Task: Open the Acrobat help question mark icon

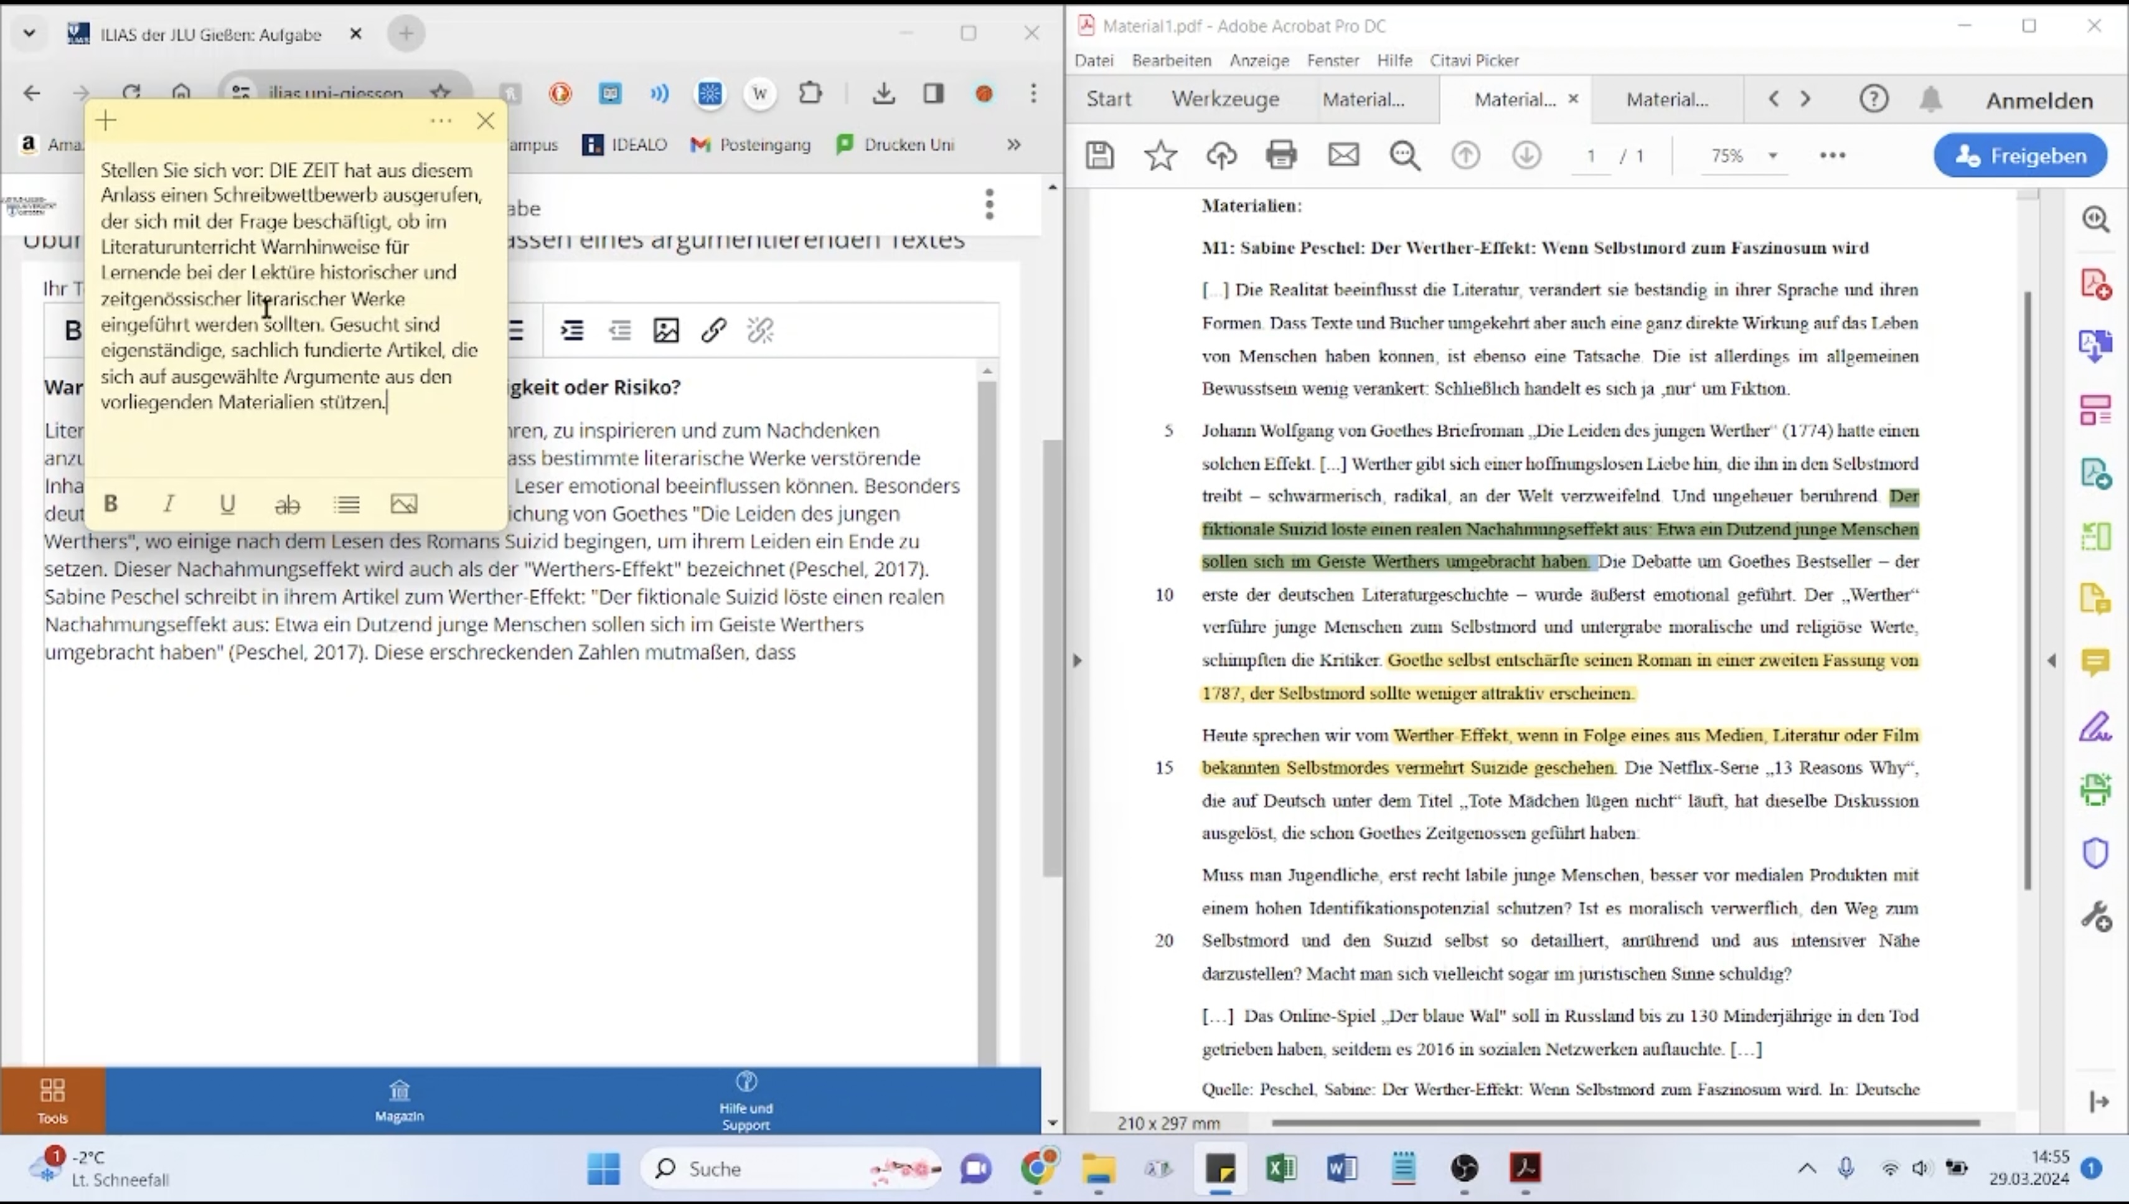Action: [x=1874, y=99]
